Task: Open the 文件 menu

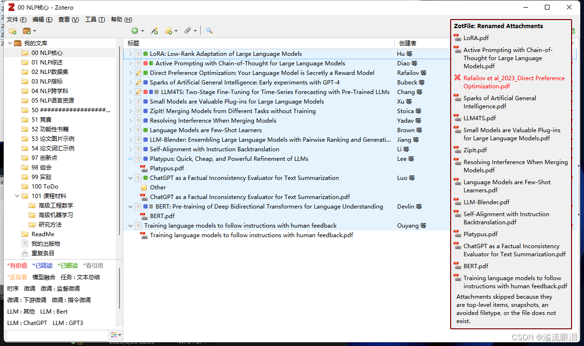Action: (x=16, y=20)
